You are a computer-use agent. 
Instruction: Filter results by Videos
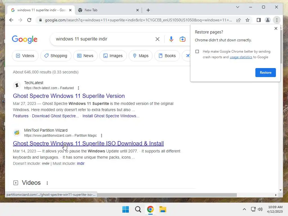click(x=25, y=56)
